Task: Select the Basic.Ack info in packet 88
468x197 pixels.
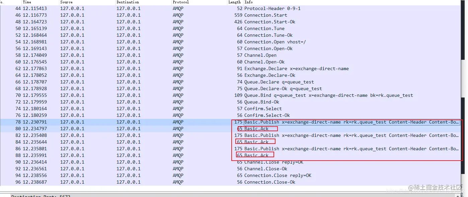Action: [256, 155]
